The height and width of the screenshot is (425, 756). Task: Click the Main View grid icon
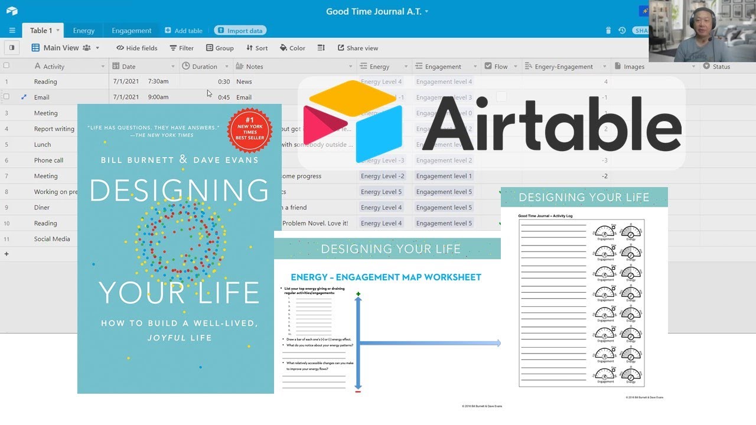35,48
